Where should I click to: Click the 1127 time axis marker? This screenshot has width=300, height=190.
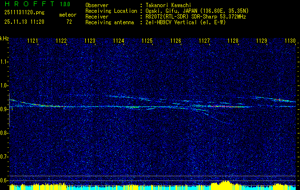[204, 40]
